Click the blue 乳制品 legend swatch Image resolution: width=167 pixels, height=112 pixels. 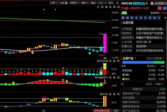pos(123,70)
